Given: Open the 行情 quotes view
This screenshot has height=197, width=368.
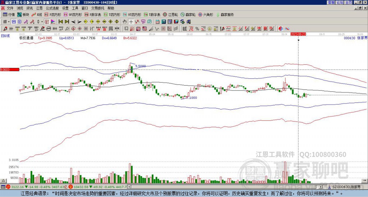Looking at the screenshot, I should coord(9,14).
